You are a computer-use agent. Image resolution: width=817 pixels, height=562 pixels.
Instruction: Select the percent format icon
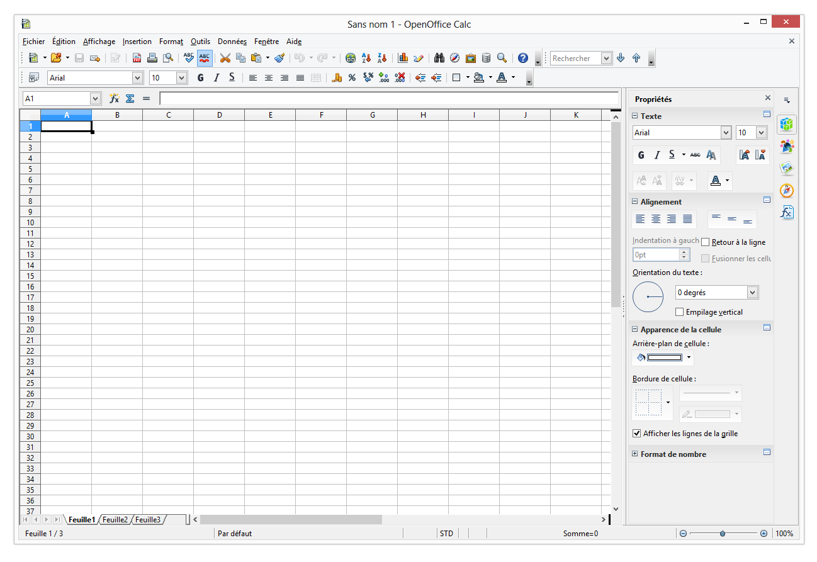[351, 77]
